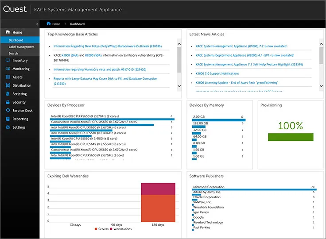Viewport: 326px width, 239px height.
Task: Click the Igor Pavlov publisher row
Action: [254, 213]
